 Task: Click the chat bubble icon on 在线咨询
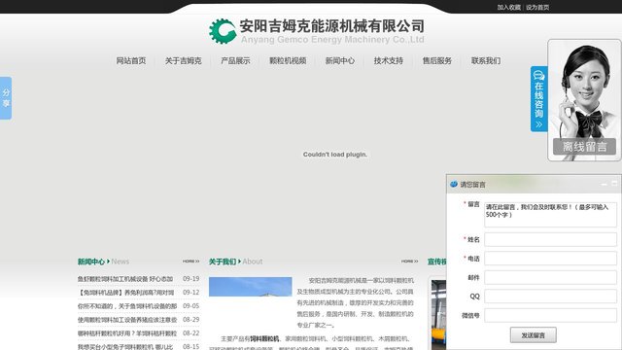(538, 75)
